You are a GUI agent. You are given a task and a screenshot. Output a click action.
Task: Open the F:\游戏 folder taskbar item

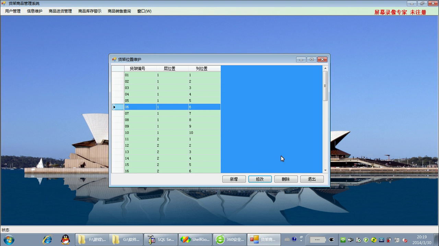(x=92, y=239)
